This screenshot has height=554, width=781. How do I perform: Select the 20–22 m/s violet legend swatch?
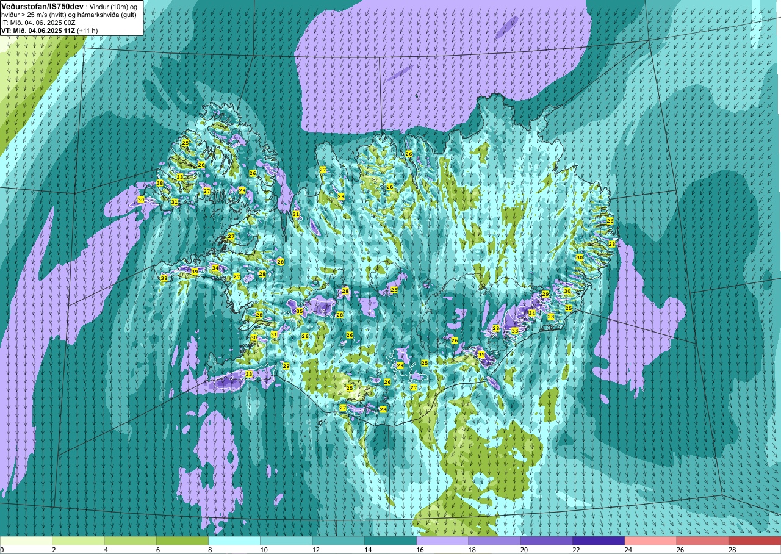547,541
